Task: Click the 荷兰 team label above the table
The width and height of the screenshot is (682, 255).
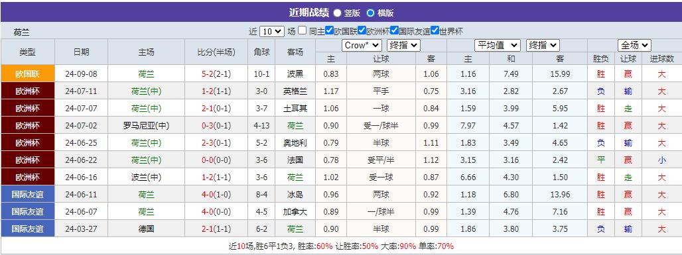Action: (22, 32)
